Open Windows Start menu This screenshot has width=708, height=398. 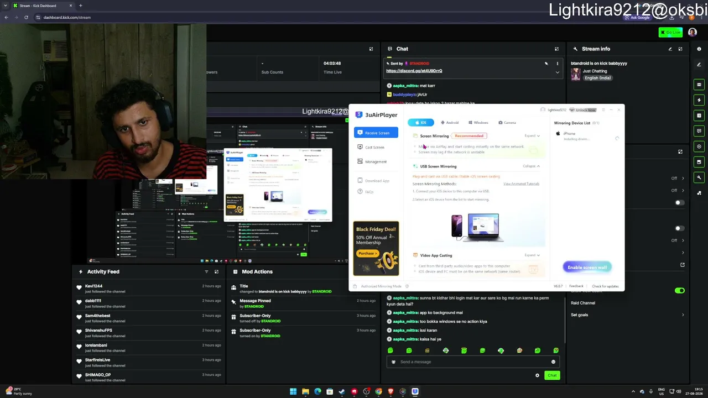pyautogui.click(x=293, y=391)
